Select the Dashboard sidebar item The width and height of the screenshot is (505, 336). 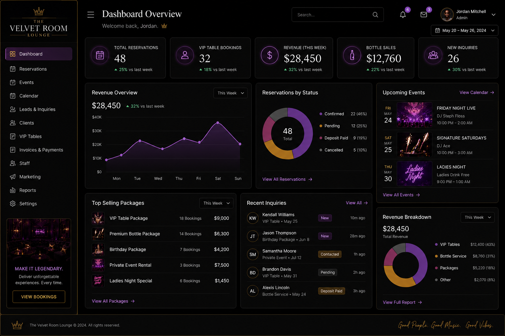[39, 54]
